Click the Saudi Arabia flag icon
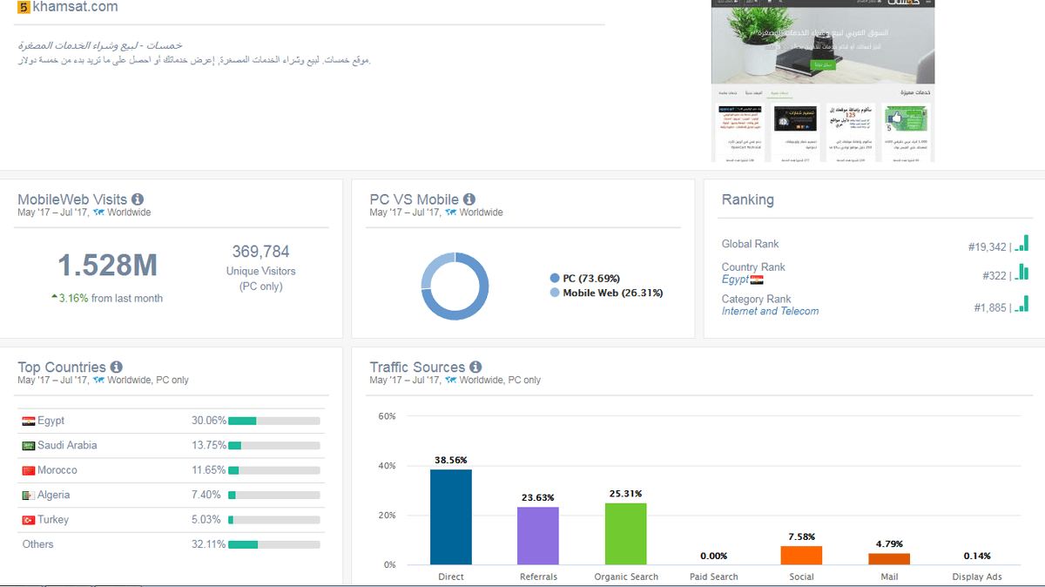1045x587 pixels. [x=29, y=446]
